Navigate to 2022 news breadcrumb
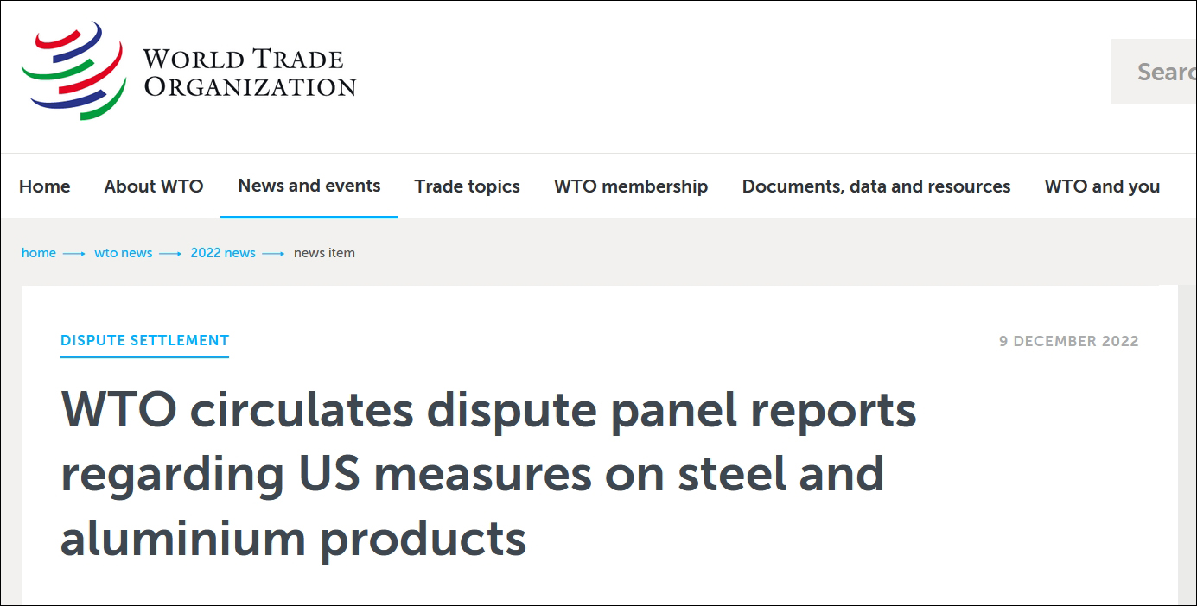Image resolution: width=1197 pixels, height=606 pixels. (x=223, y=253)
